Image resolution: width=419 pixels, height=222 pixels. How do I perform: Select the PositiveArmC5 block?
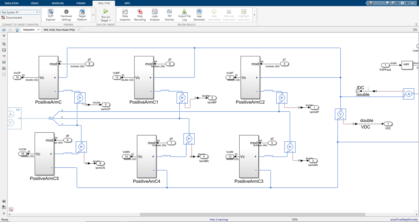[x=44, y=154]
